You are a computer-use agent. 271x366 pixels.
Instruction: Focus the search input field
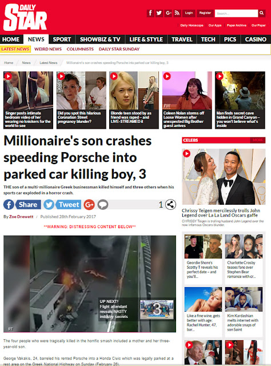click(x=236, y=13)
